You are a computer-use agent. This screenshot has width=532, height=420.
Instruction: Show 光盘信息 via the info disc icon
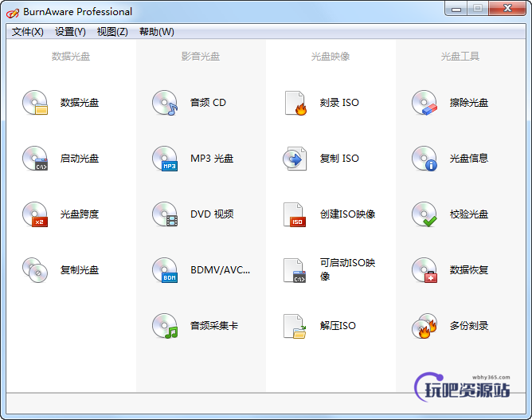coord(424,159)
